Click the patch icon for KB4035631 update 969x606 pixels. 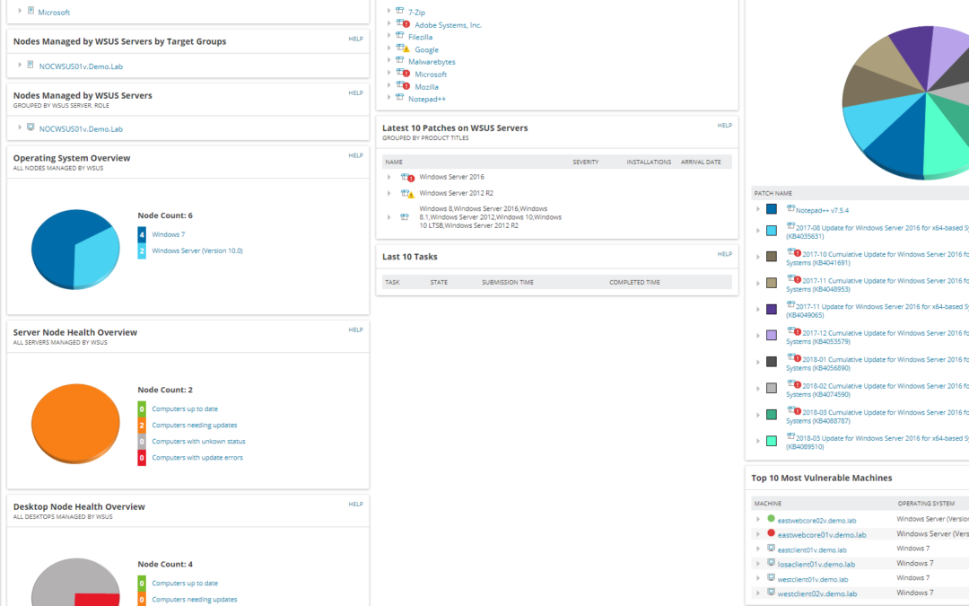click(790, 226)
